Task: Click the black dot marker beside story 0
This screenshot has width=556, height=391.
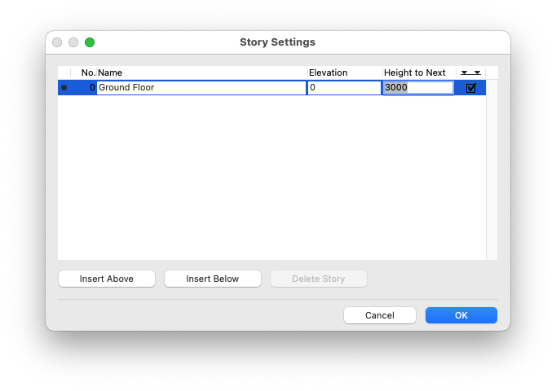Action: [64, 88]
